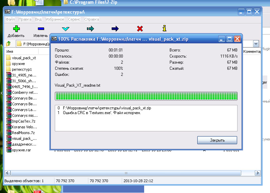This screenshot has width=270, height=193.
Task: Expand the address path dropdown arrow
Action: tap(256, 44)
